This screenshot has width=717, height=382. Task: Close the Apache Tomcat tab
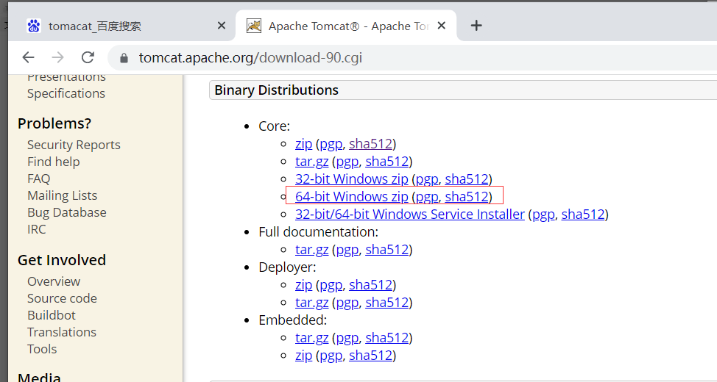coord(442,26)
